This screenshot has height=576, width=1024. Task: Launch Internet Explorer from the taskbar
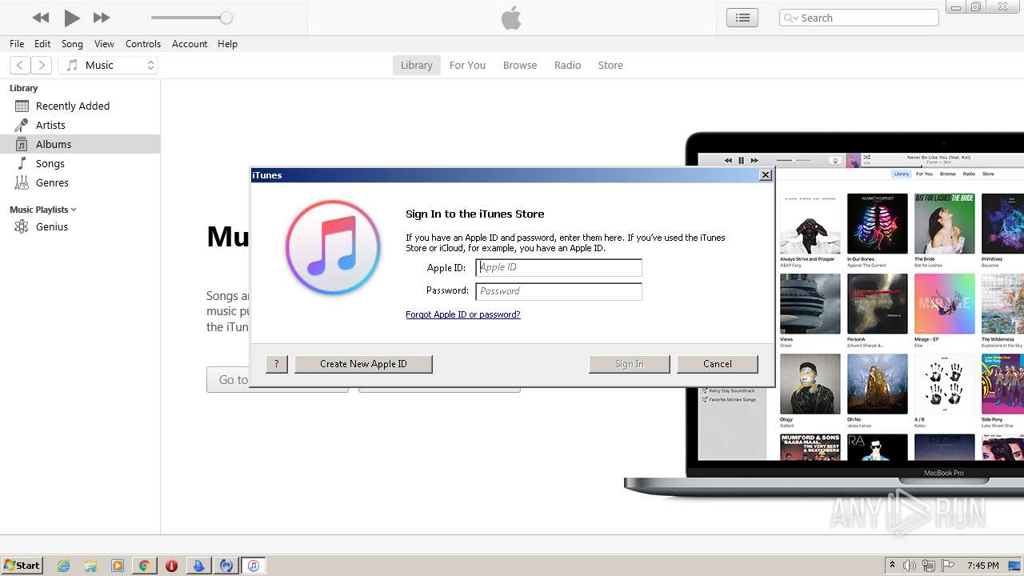tap(64, 566)
